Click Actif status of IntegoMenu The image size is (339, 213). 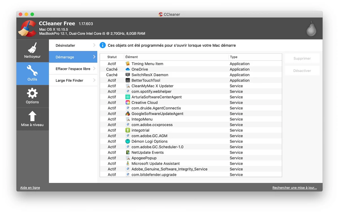pyautogui.click(x=112, y=119)
